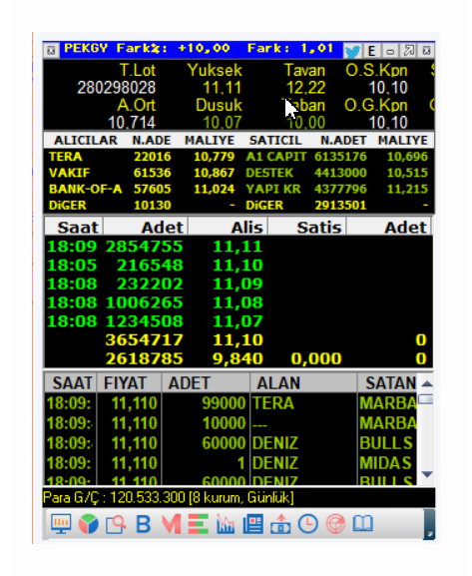Click the 1006265 quantity cell
The width and height of the screenshot is (472, 576).
tap(145, 302)
